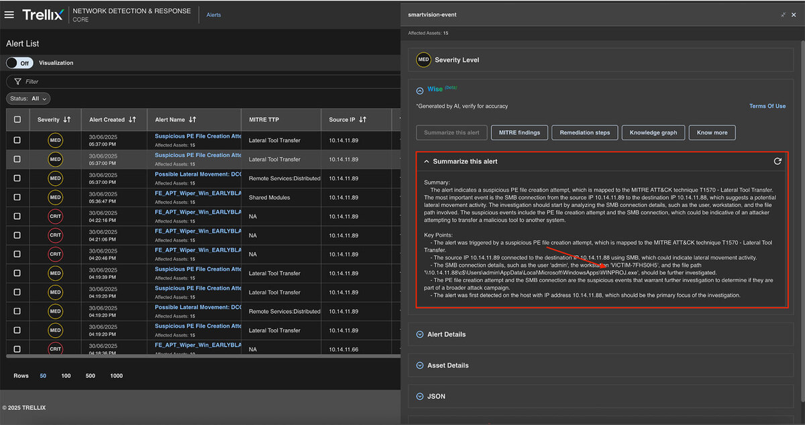The image size is (805, 425).
Task: Open MITRE findings
Action: pos(520,133)
